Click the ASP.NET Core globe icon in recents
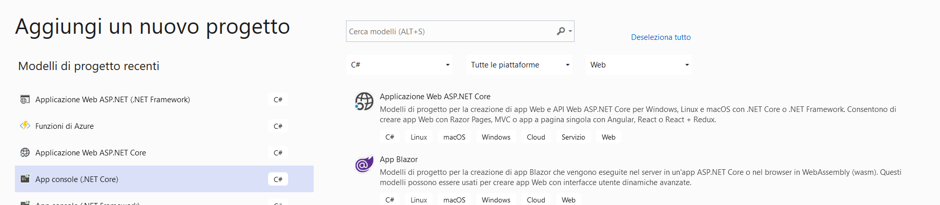 [x=25, y=152]
